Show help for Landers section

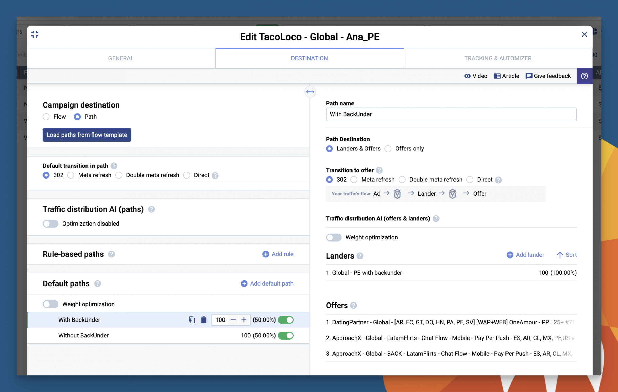pos(360,256)
